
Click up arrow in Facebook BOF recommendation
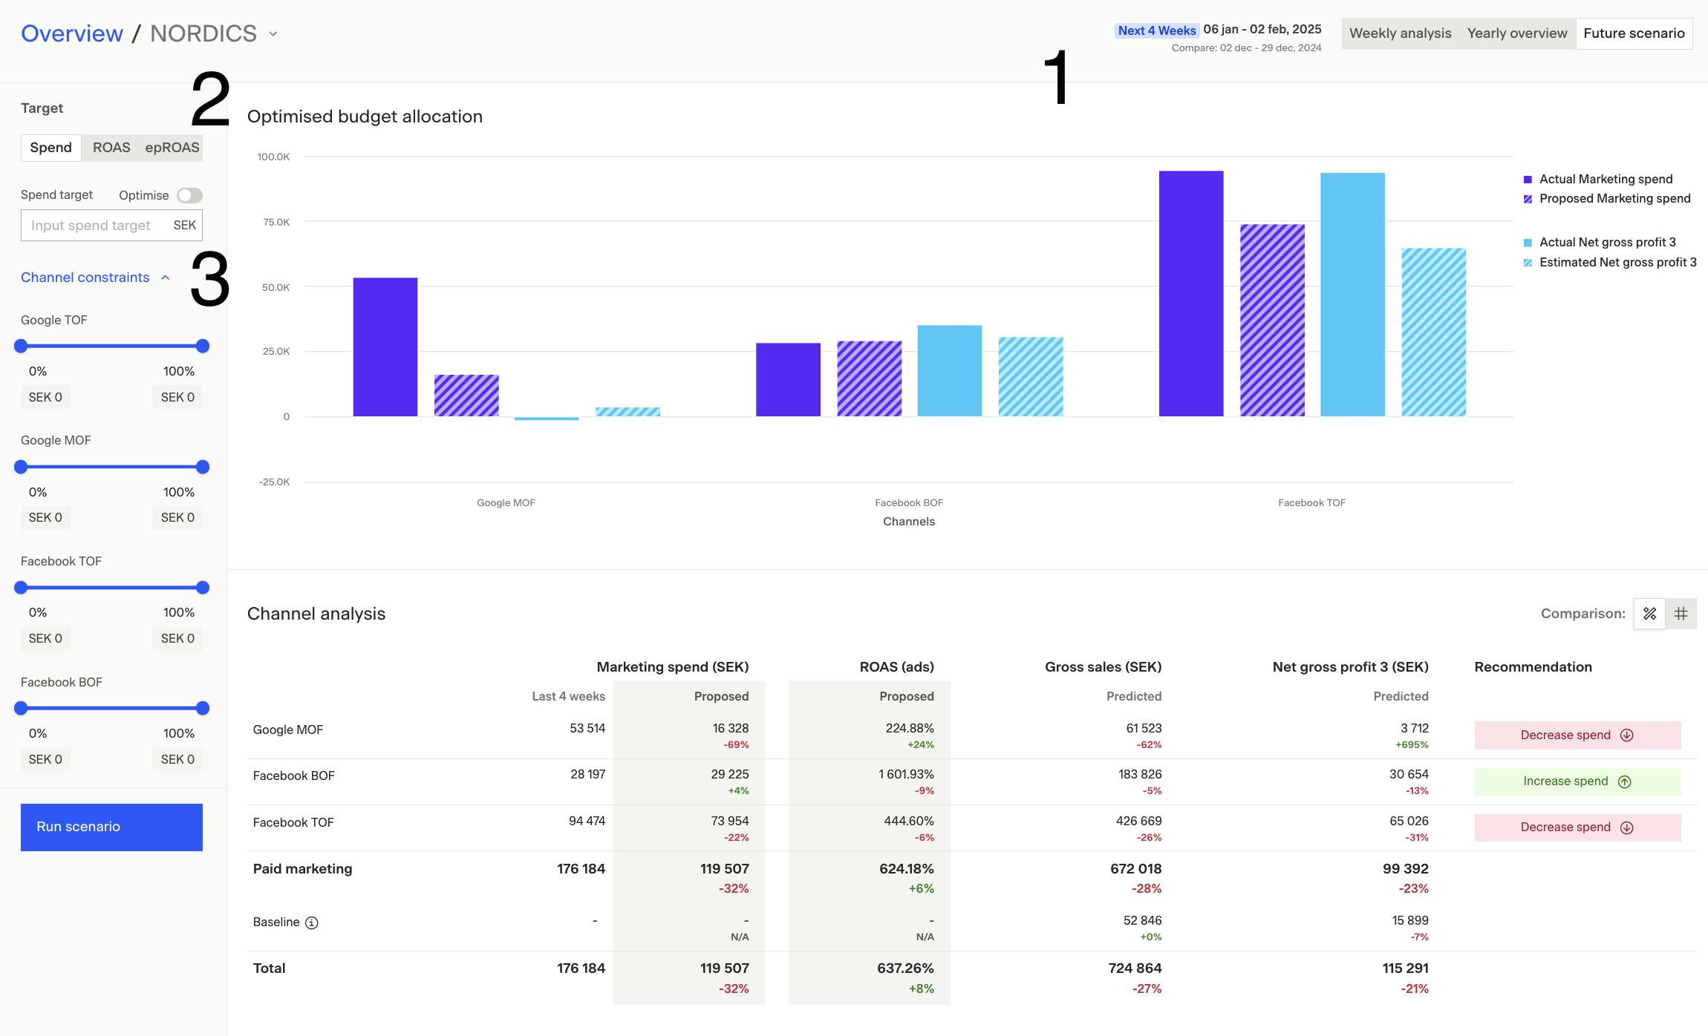click(1624, 781)
